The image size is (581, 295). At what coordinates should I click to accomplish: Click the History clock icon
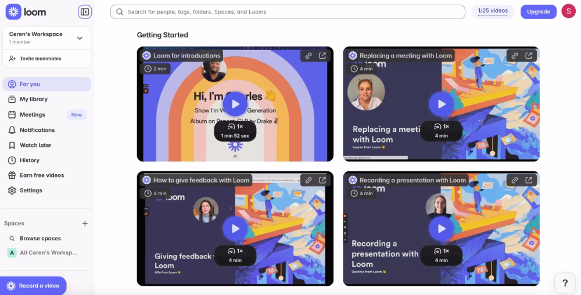(x=12, y=160)
